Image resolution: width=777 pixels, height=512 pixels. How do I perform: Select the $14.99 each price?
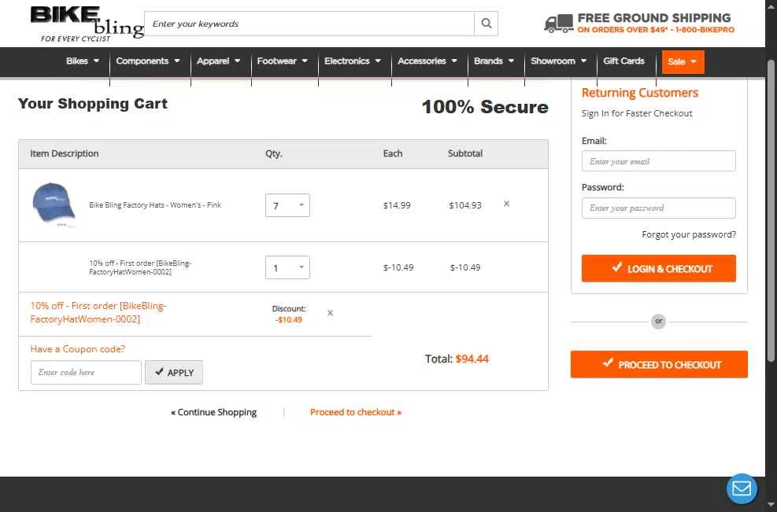click(397, 205)
